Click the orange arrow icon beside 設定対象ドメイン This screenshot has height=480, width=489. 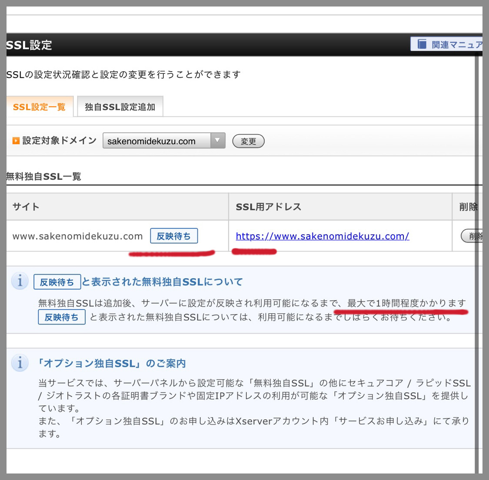click(x=16, y=141)
